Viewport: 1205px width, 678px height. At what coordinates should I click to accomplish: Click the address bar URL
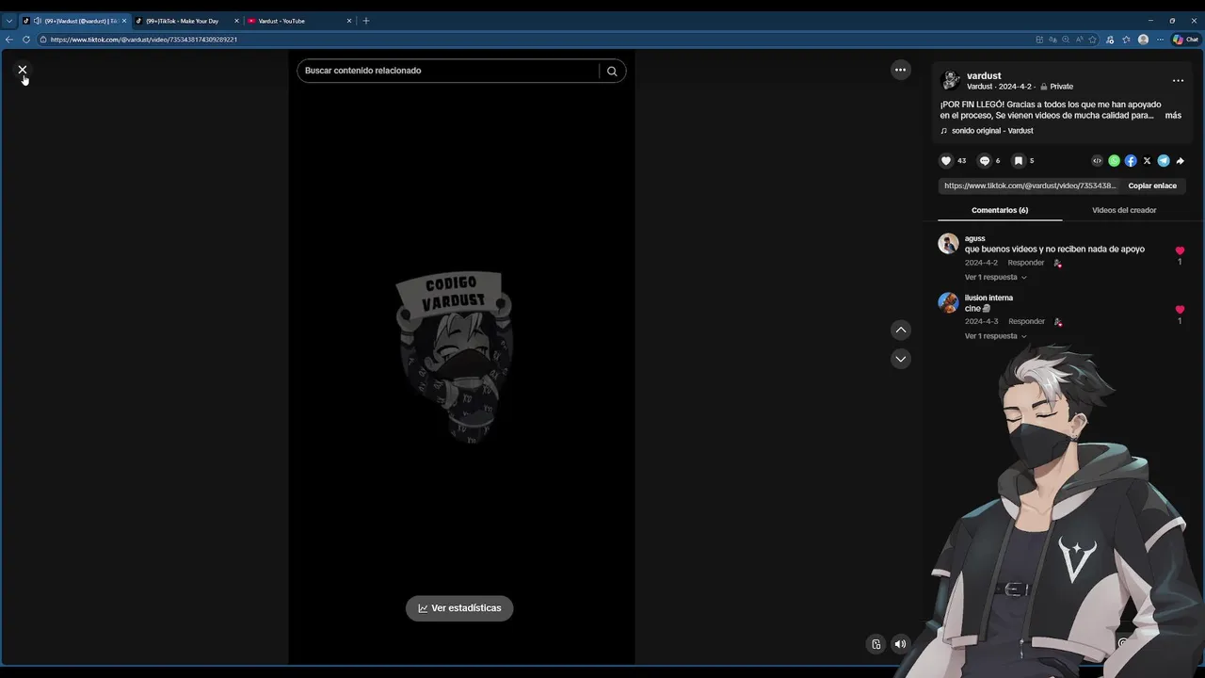click(x=144, y=40)
